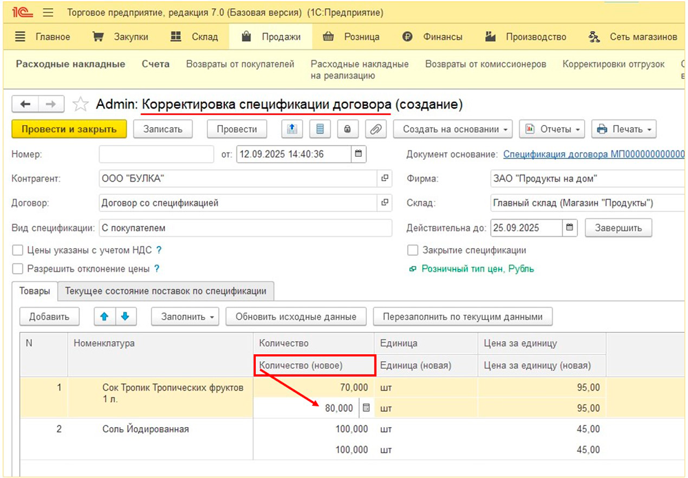Tick the 'Закрытие спецификации' checkbox
The width and height of the screenshot is (688, 478).
413,250
